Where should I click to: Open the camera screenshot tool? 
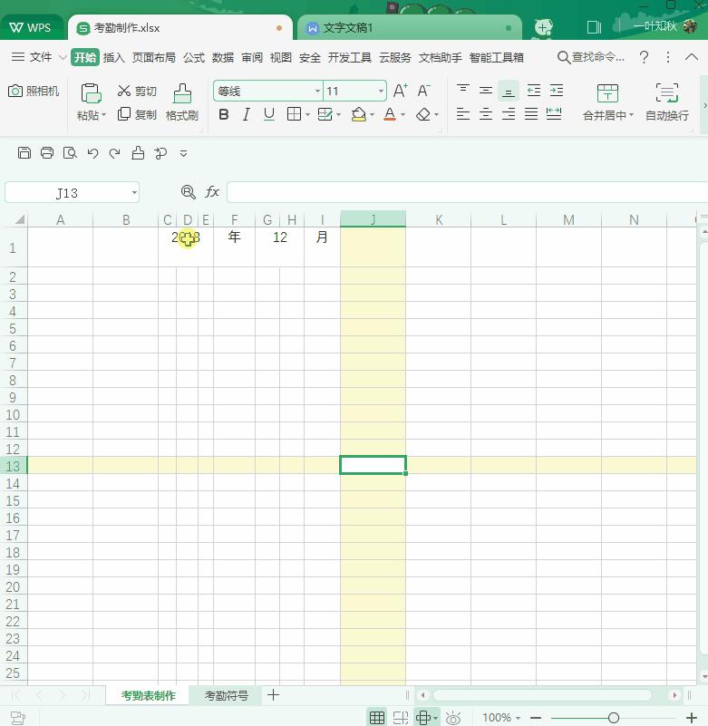click(34, 91)
